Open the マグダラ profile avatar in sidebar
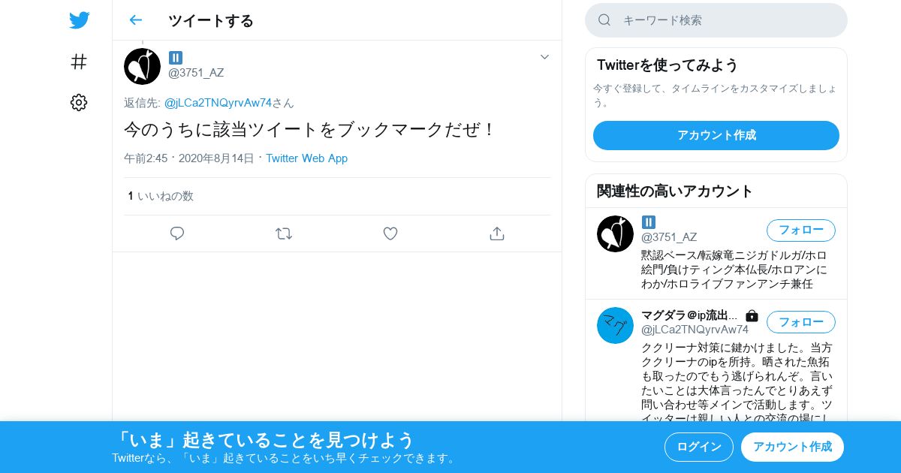This screenshot has height=473, width=901. [615, 325]
